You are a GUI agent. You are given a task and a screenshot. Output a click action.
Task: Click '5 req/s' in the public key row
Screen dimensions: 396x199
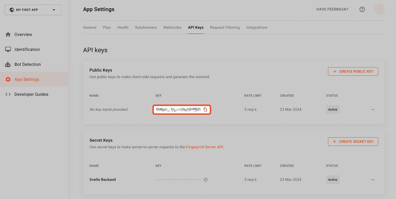250,110
